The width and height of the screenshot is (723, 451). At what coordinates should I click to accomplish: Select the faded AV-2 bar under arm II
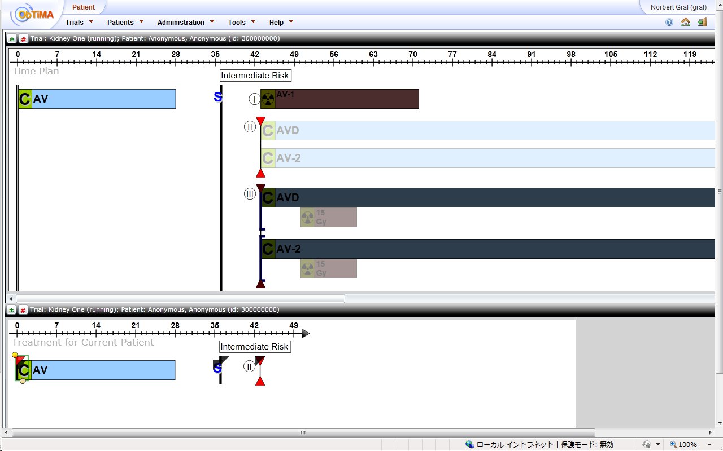click(488, 158)
